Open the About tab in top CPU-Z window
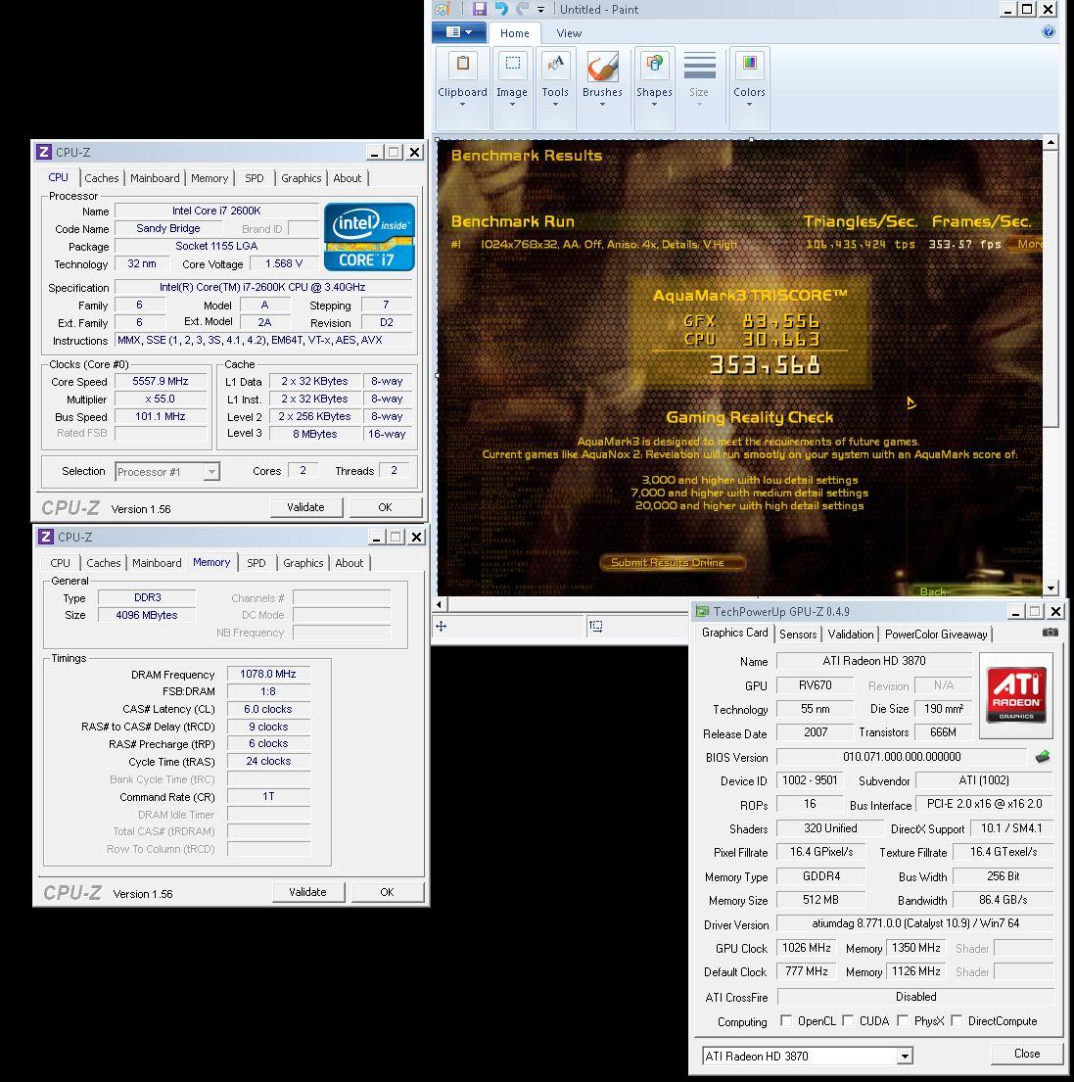Screen dimensions: 1074x1082 coord(347,178)
